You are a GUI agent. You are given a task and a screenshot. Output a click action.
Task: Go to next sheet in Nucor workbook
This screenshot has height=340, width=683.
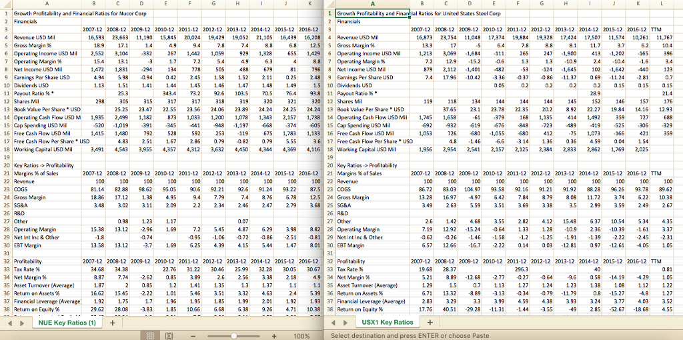(x=21, y=323)
